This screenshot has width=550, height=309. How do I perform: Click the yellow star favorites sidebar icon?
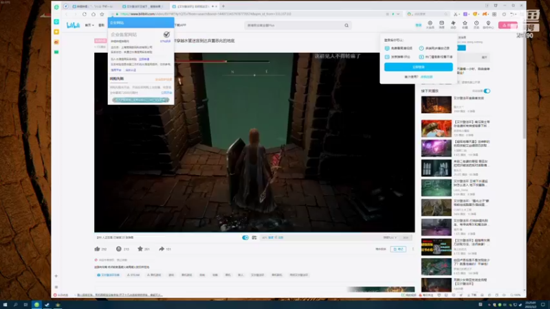56,32
